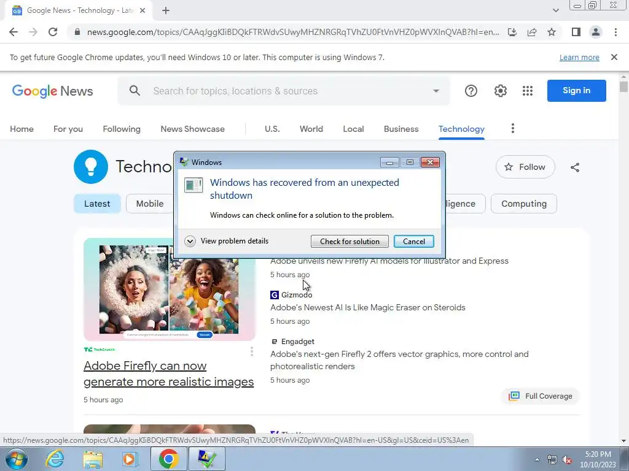The height and width of the screenshot is (471, 629).
Task: Click the Google News logo
Action: tap(53, 91)
